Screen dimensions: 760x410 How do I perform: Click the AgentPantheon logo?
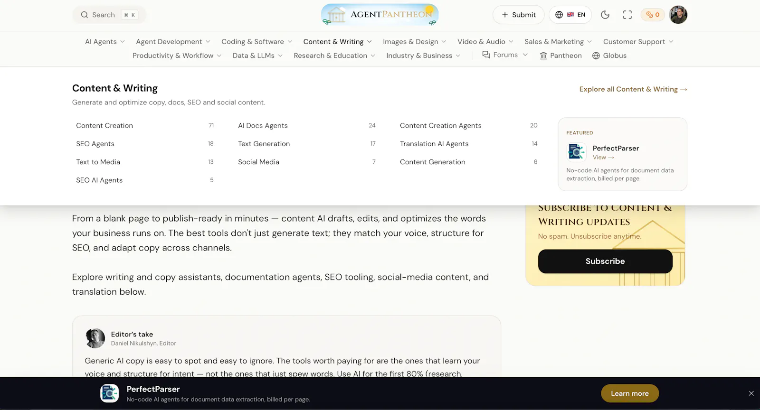[x=380, y=15]
